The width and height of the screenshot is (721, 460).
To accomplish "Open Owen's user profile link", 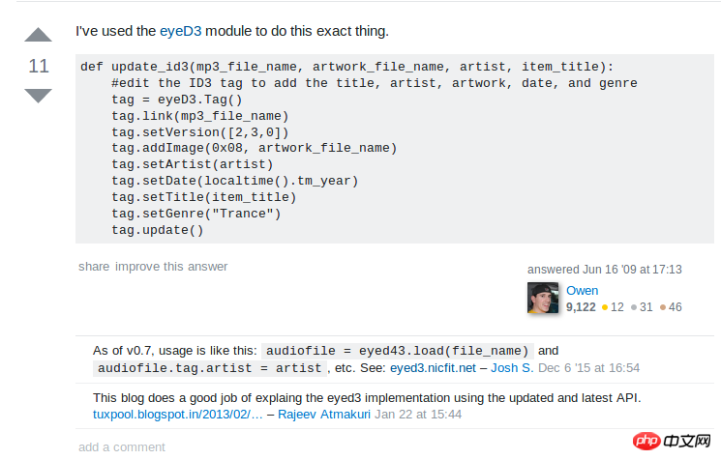I will [582, 291].
